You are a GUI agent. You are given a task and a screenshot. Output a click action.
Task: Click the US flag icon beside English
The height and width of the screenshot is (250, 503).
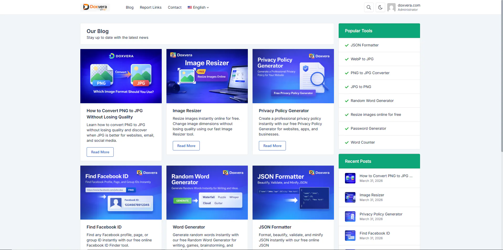[190, 7]
